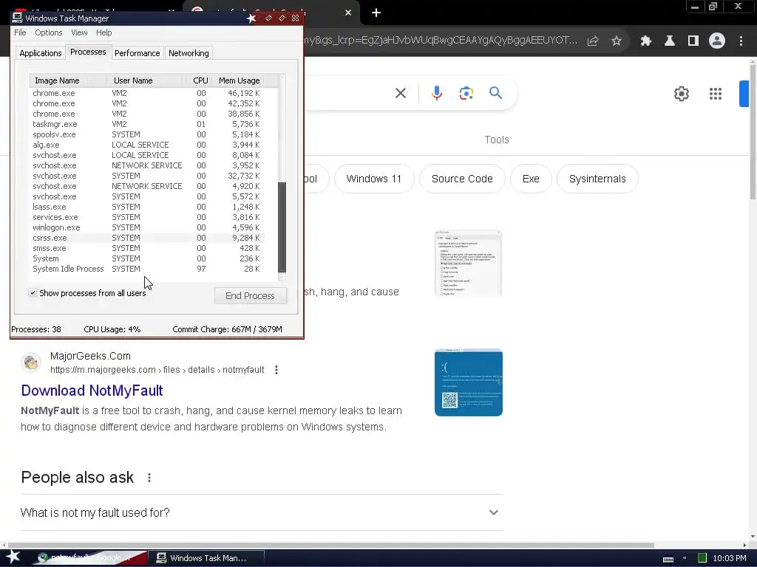Open the NotMyFault dialog thumbnail
The image size is (757, 567).
tap(468, 264)
